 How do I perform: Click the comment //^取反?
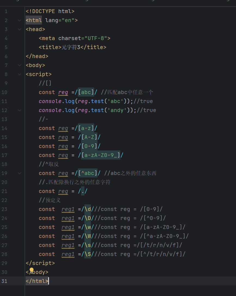[x=49, y=164]
